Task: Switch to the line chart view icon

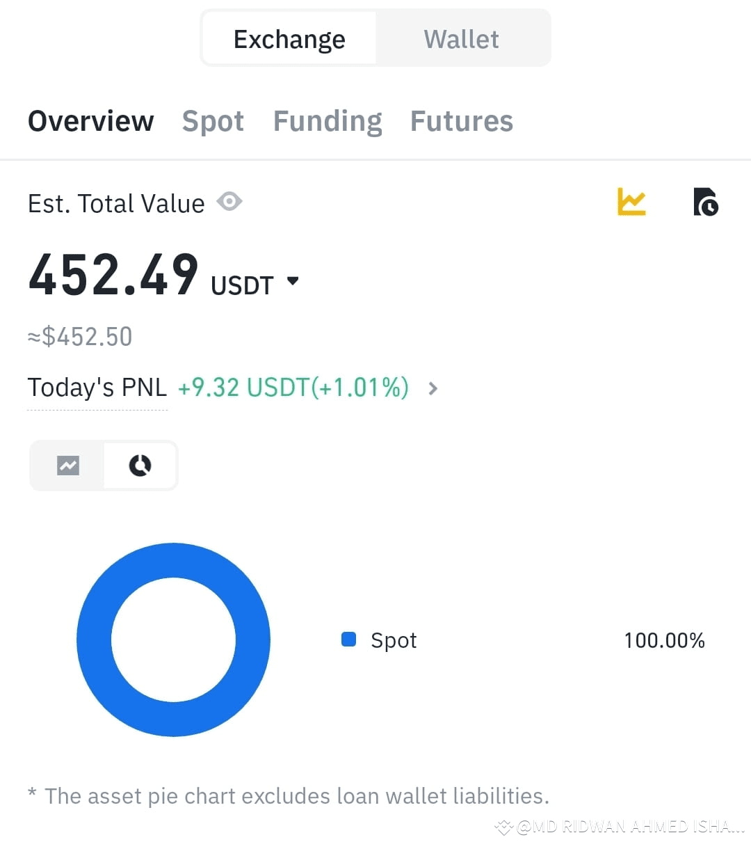Action: (68, 465)
